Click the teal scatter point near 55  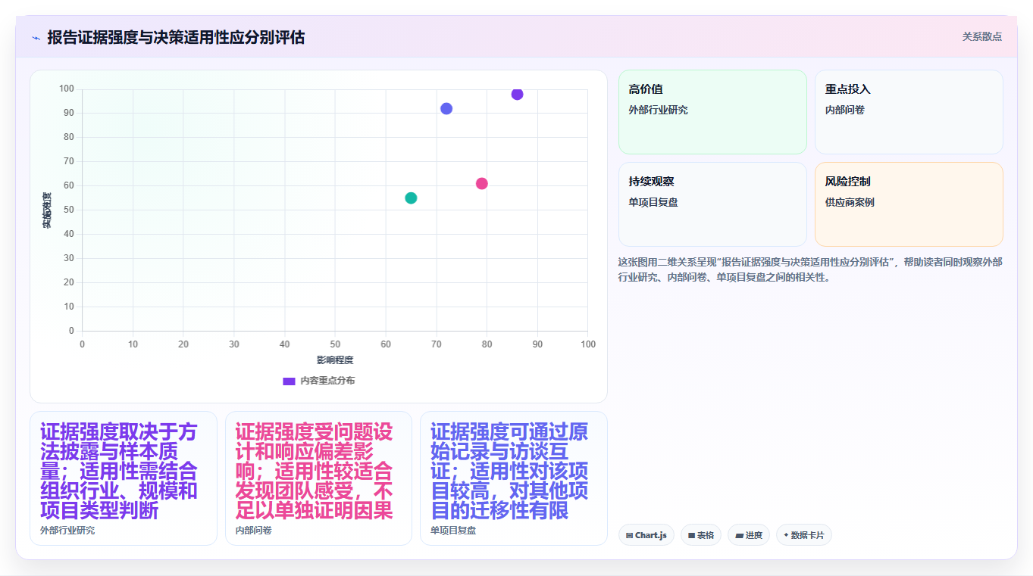click(411, 198)
